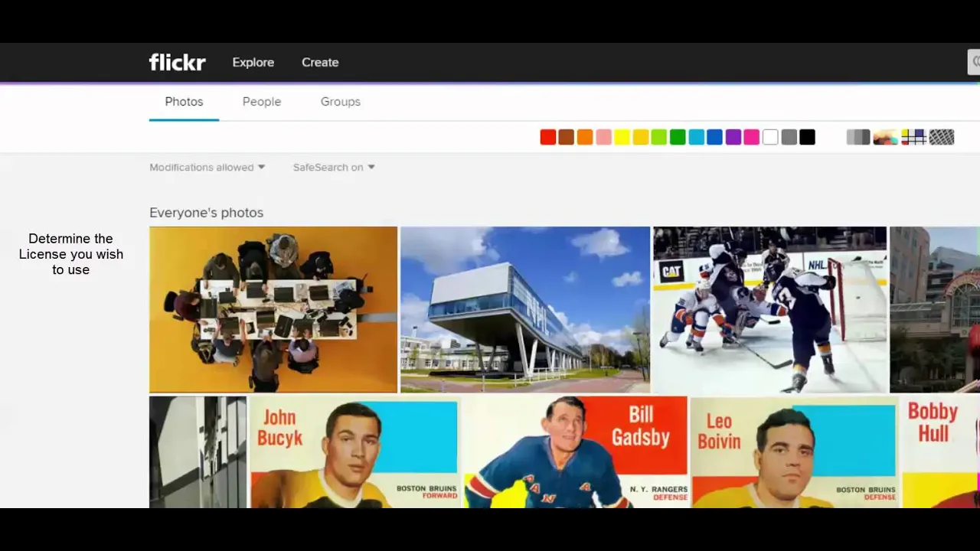Filter by pink pastel color swatch

pos(603,137)
